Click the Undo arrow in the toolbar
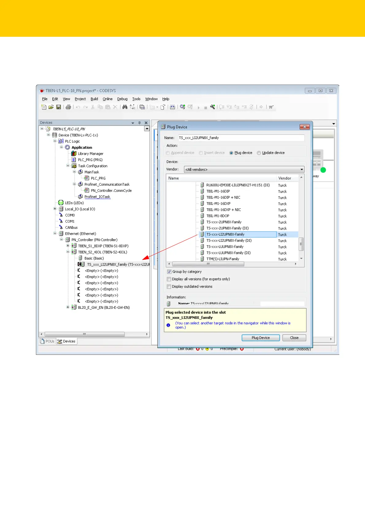The height and width of the screenshot is (516, 365). coord(78,107)
